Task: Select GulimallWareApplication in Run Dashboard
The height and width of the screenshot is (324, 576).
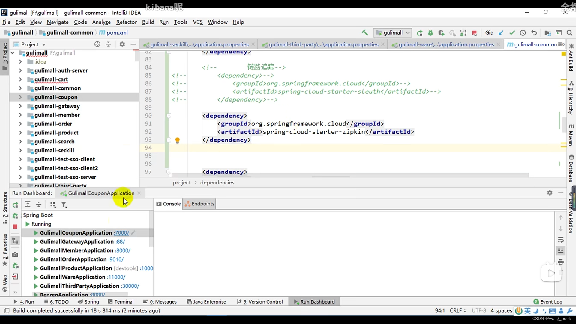Action: coord(73,277)
